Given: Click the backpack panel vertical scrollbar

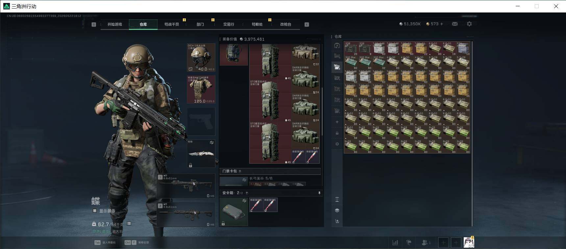Looking at the screenshot, I should pyautogui.click(x=322, y=112).
